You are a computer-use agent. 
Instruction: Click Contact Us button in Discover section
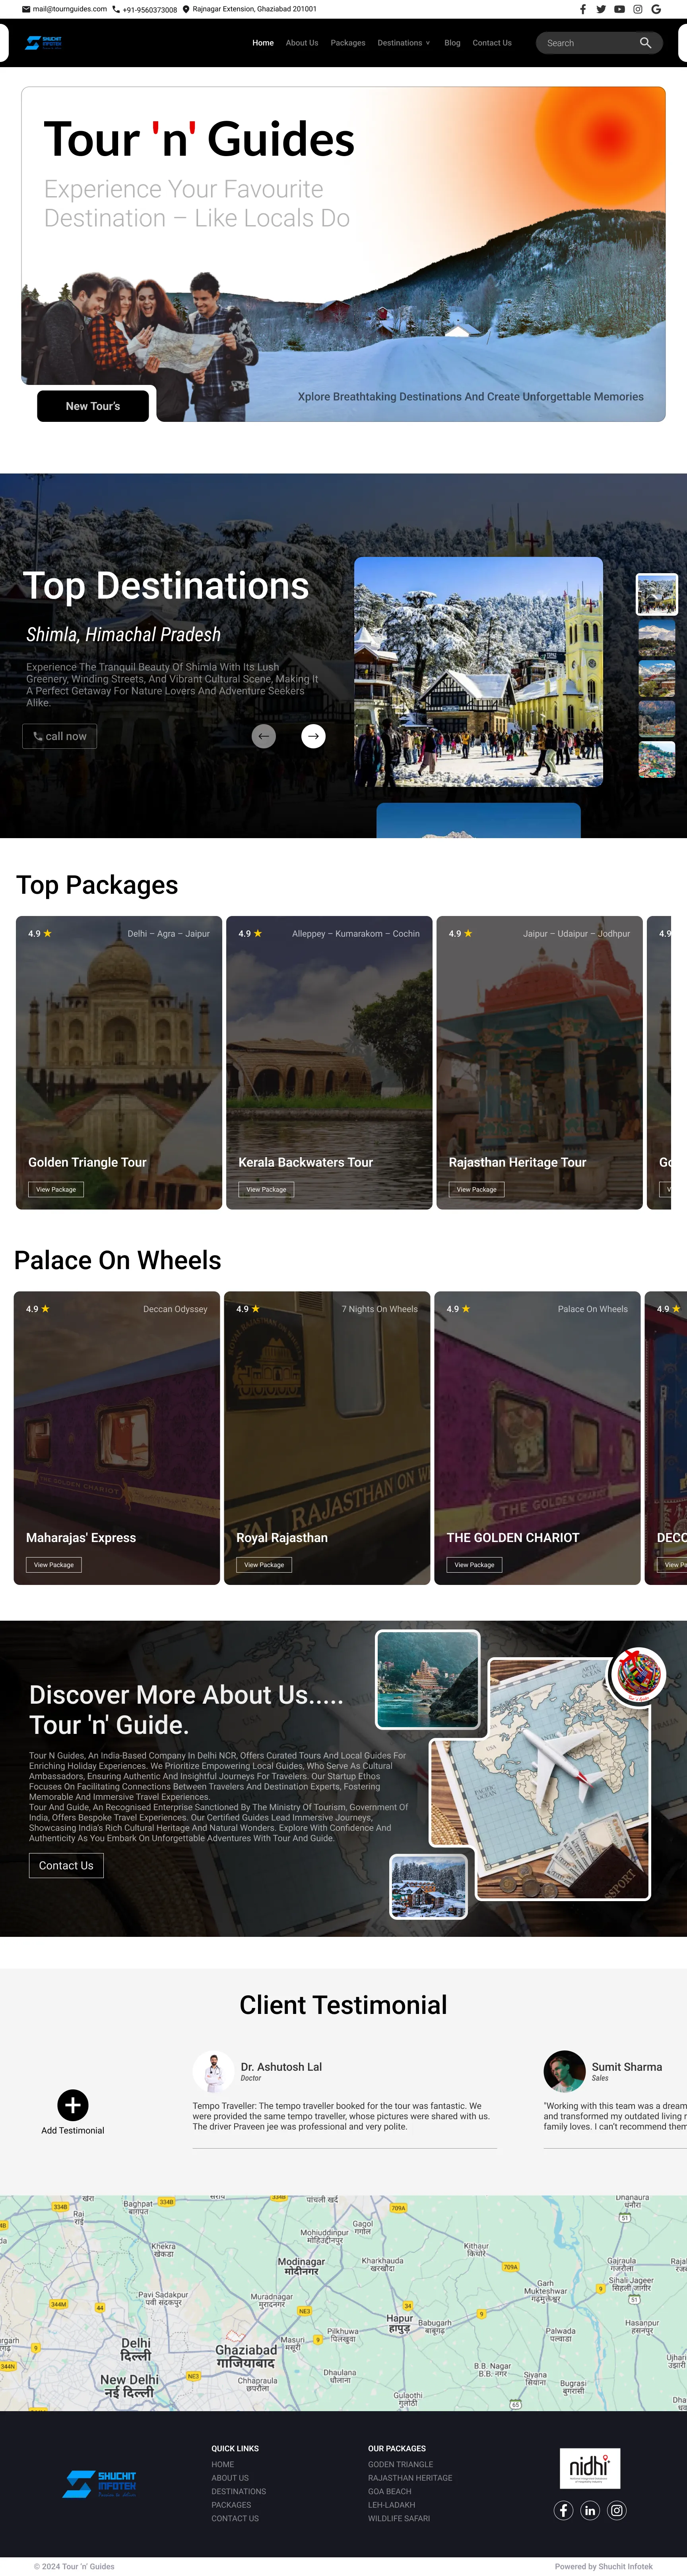coord(66,1865)
